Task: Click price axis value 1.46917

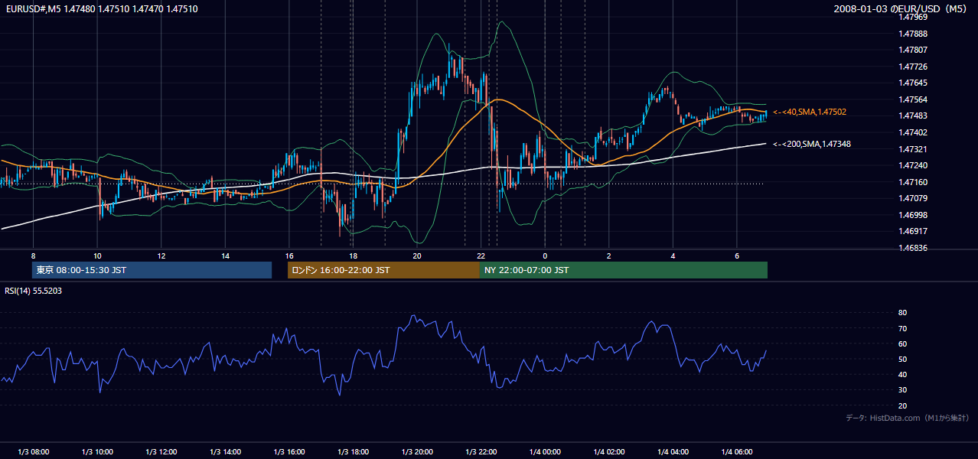Action: click(x=914, y=231)
